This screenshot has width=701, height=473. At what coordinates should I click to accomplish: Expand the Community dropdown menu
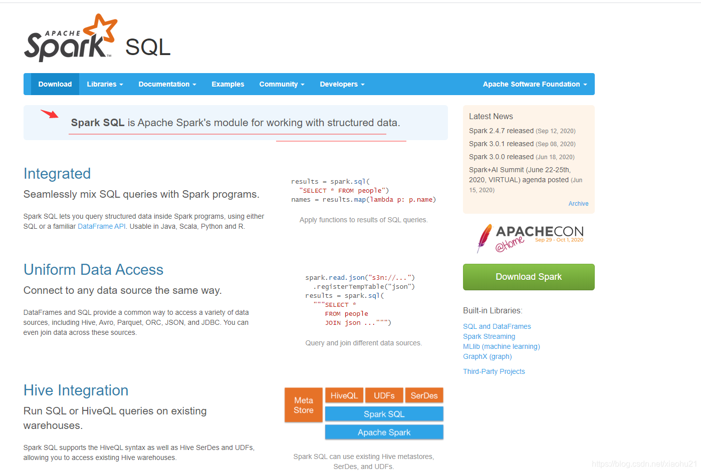coord(282,84)
